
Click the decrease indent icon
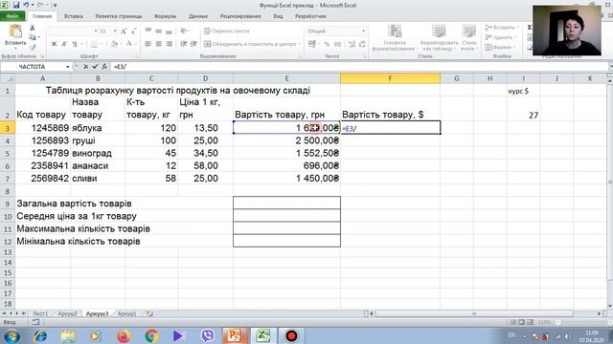(183, 44)
